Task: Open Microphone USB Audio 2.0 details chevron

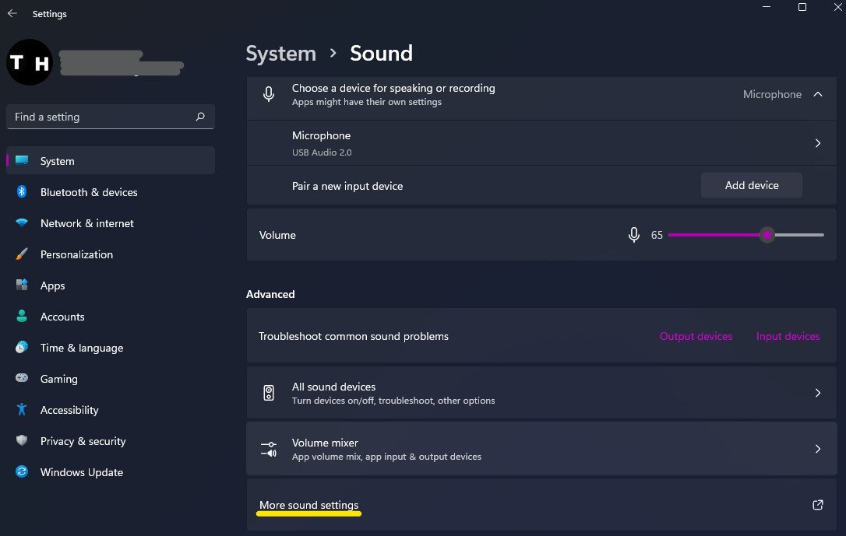Action: [817, 143]
